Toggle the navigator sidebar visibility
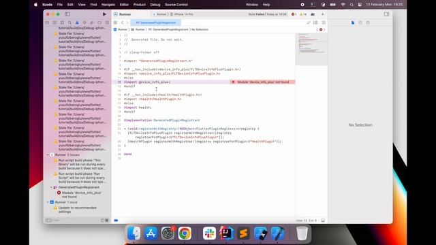Image resolution: width=436 pixels, height=245 pixels. pyautogui.click(x=67, y=14)
